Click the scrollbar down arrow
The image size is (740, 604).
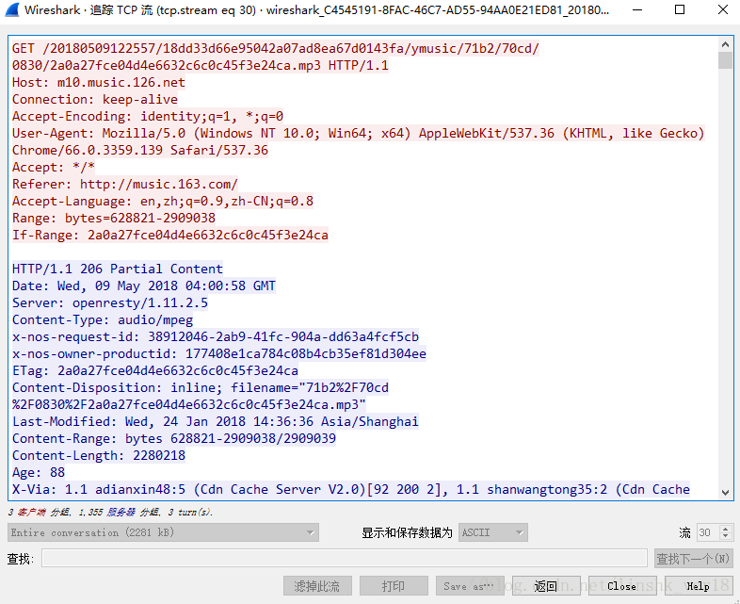point(725,493)
